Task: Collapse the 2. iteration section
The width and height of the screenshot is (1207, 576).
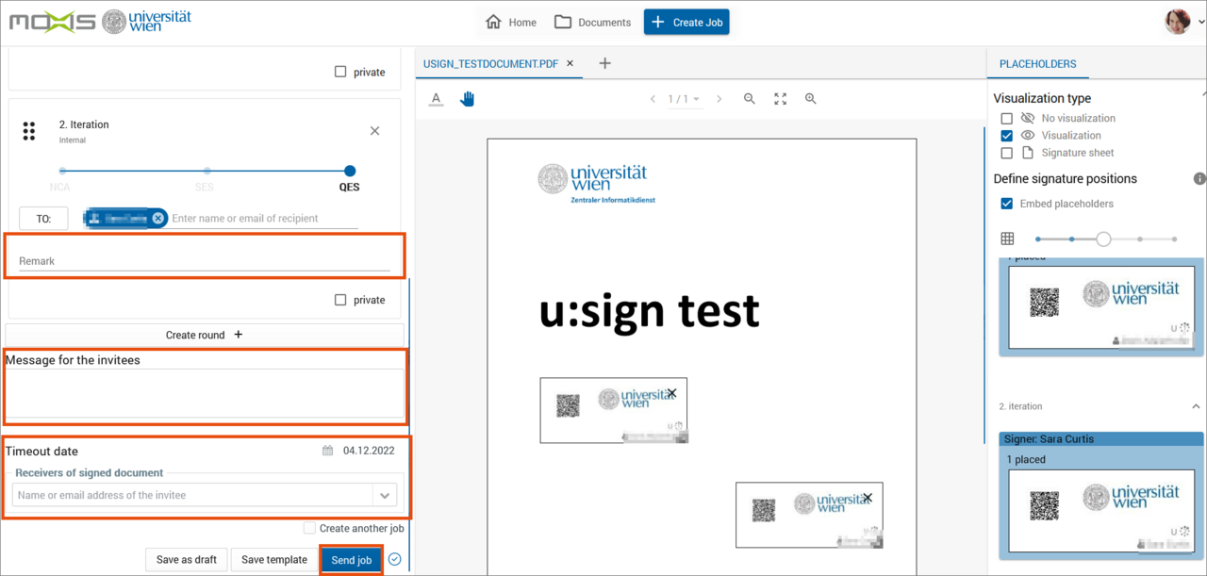Action: pos(1196,406)
